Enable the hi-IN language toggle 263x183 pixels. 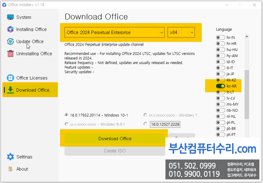click(220, 37)
